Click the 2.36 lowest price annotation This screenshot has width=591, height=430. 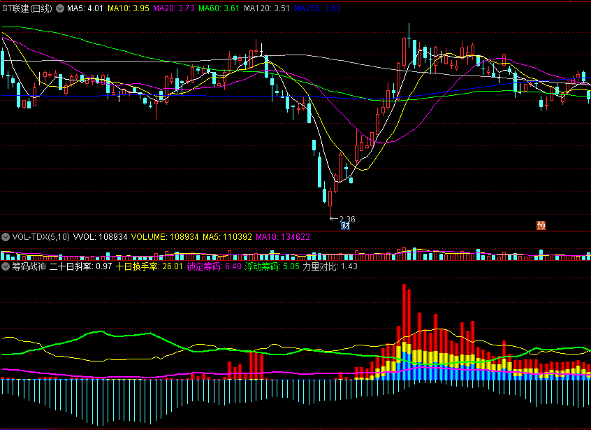[x=346, y=219]
